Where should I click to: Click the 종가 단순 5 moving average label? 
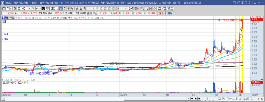24,18
